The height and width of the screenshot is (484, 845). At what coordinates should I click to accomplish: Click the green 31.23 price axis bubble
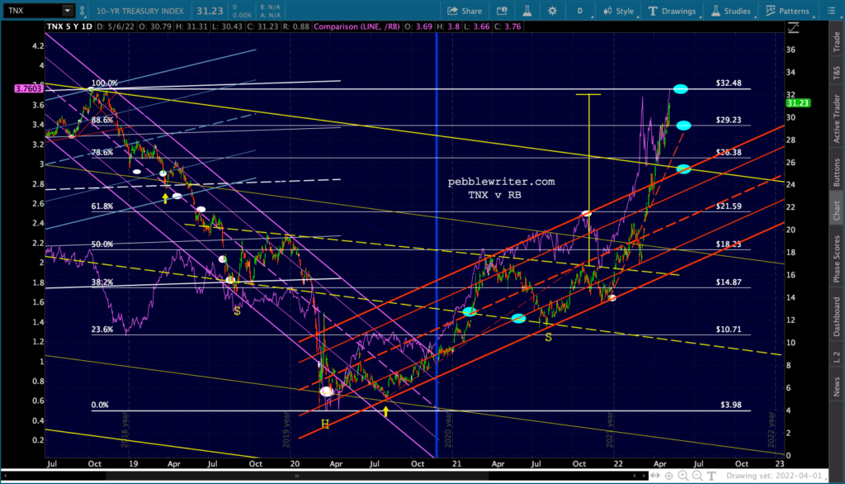click(798, 103)
